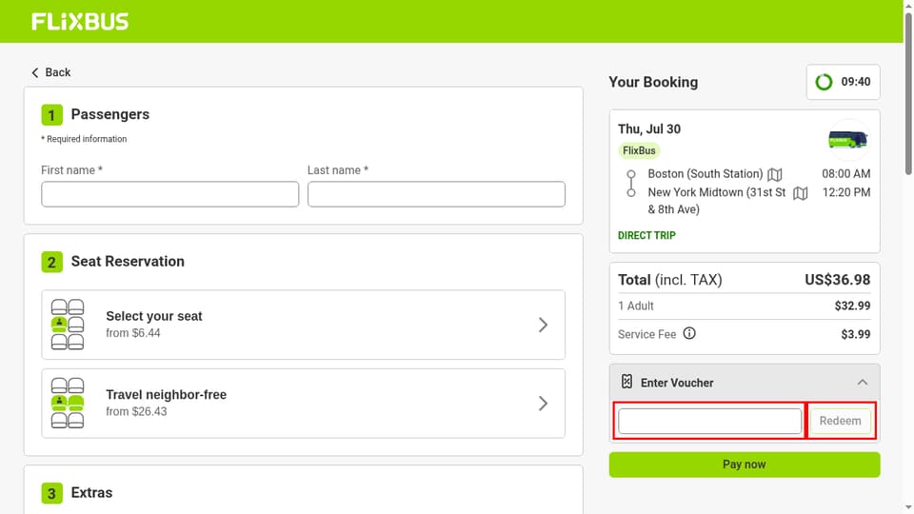Focus the voucher code input field
Screen dimensions: 914x514
click(x=710, y=421)
